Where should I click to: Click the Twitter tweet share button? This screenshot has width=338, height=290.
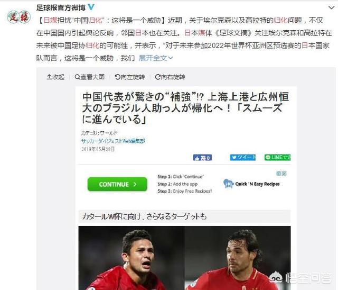coord(243,157)
